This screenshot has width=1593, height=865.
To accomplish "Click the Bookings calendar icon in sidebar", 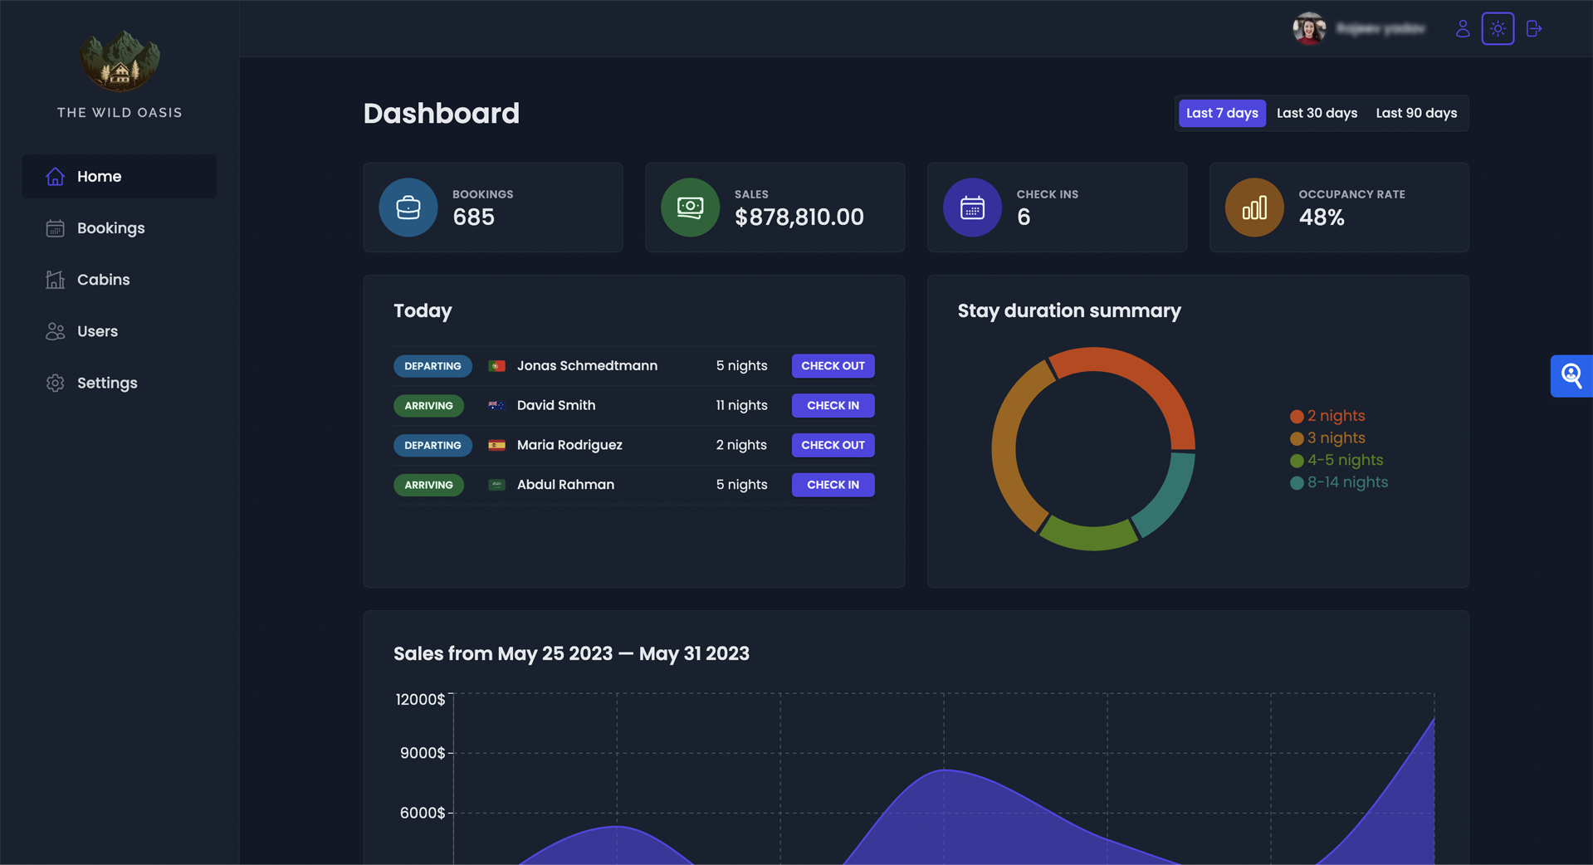I will 55,228.
